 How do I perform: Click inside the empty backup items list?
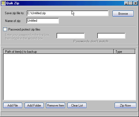click(x=69, y=77)
